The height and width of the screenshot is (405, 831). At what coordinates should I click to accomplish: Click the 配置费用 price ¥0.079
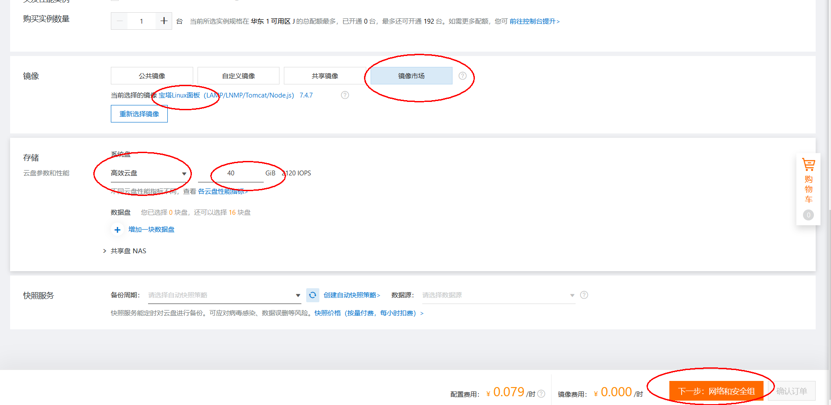click(506, 392)
